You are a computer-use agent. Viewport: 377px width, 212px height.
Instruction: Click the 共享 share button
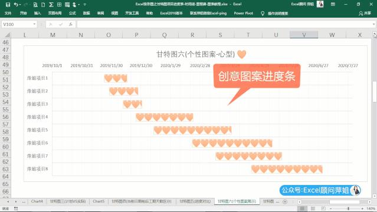coord(365,13)
